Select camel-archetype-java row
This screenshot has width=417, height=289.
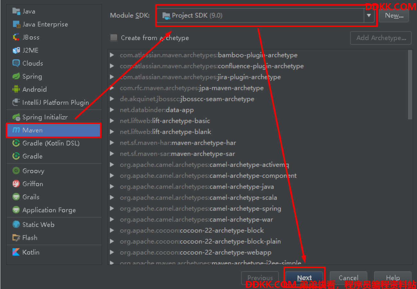(258, 186)
